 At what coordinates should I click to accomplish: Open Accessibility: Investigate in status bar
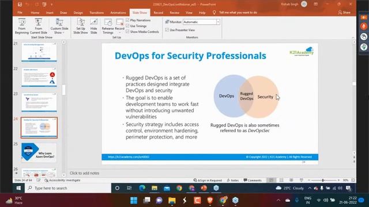coord(62,180)
